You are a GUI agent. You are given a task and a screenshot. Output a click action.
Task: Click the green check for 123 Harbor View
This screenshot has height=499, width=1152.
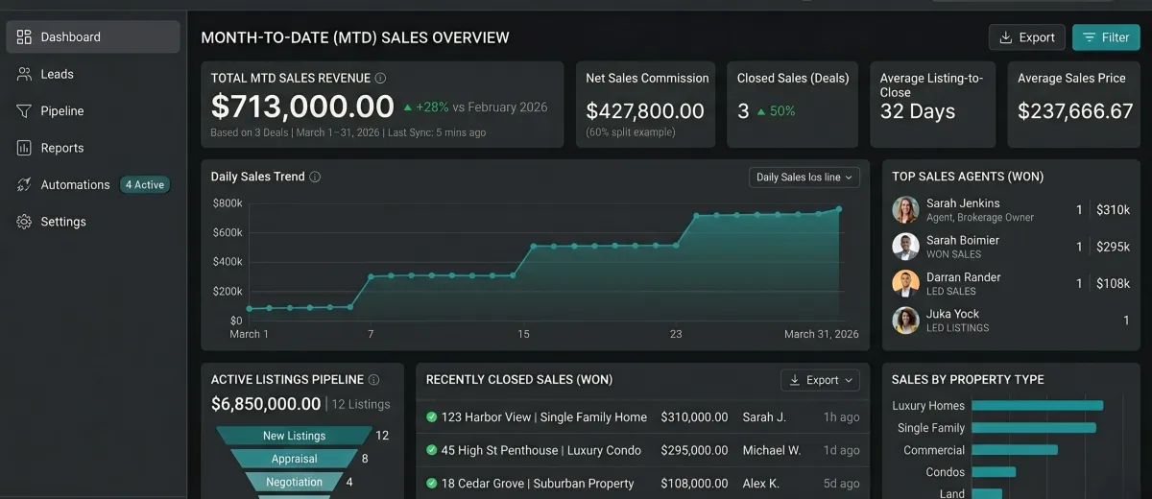[432, 417]
